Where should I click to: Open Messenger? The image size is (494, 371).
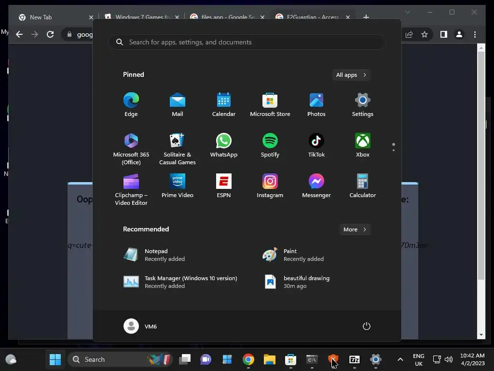point(316,186)
